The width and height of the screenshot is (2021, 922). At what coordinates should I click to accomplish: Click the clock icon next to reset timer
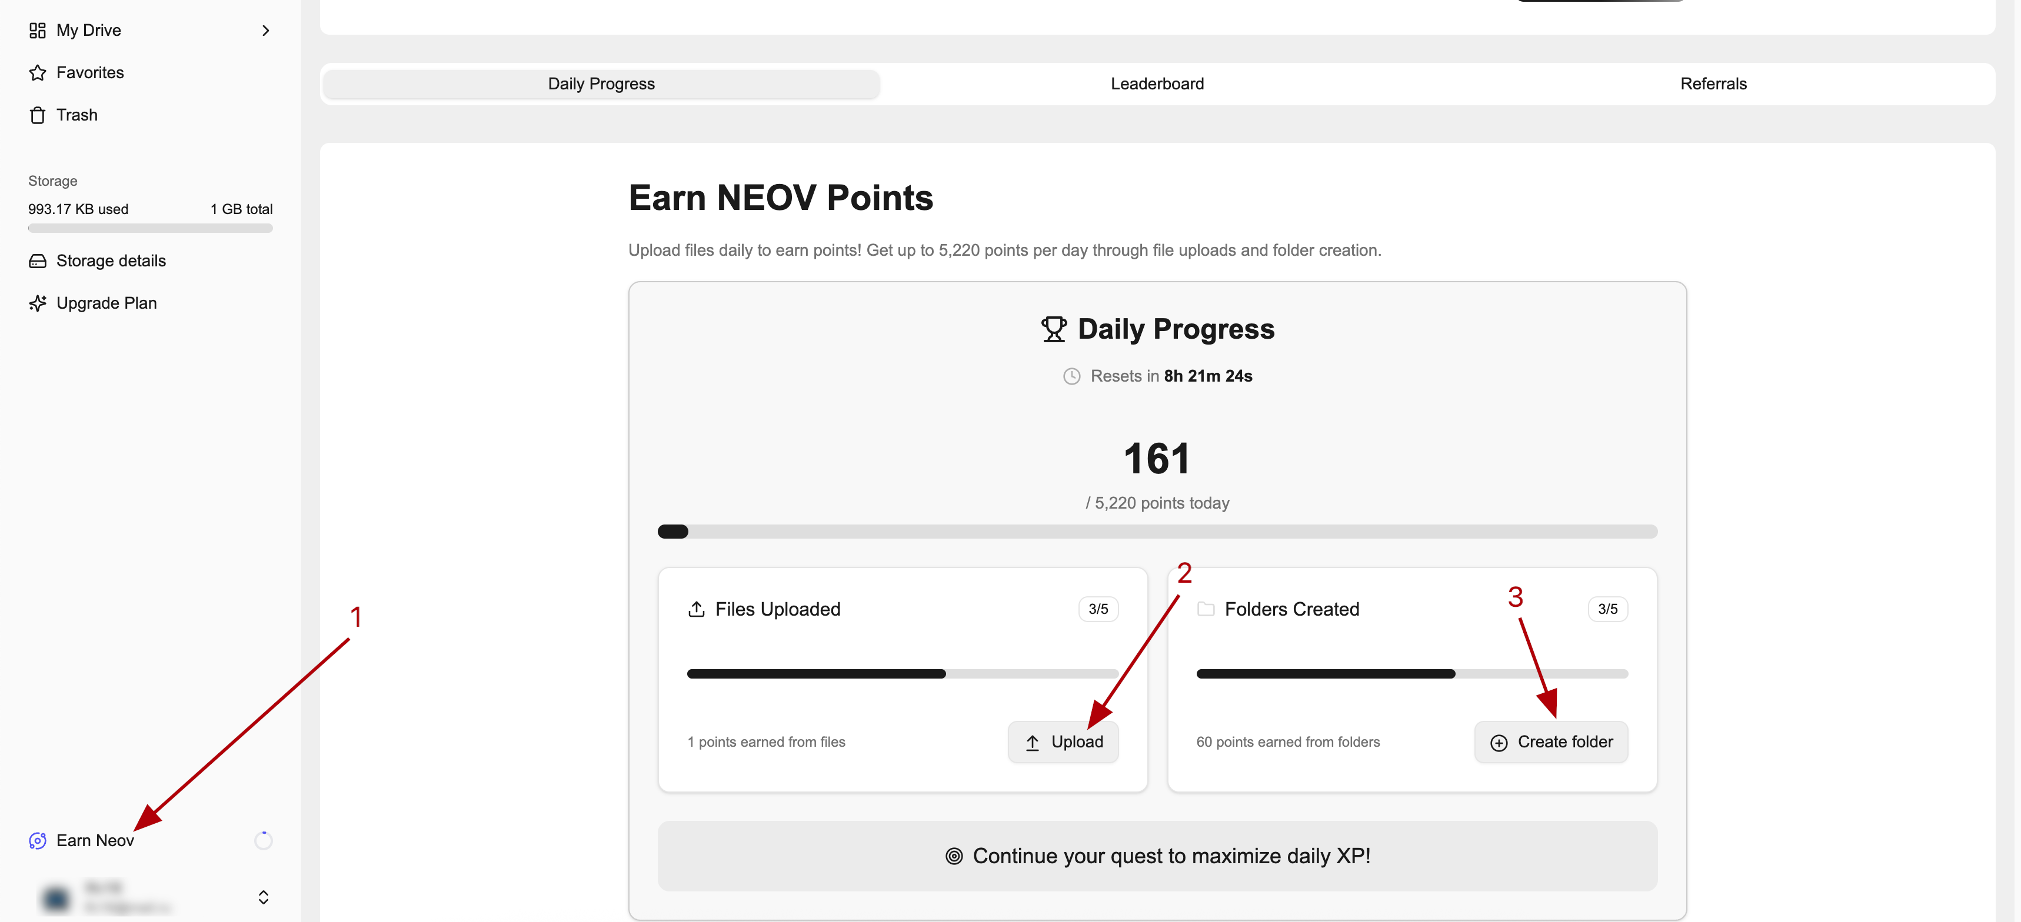(x=1071, y=376)
